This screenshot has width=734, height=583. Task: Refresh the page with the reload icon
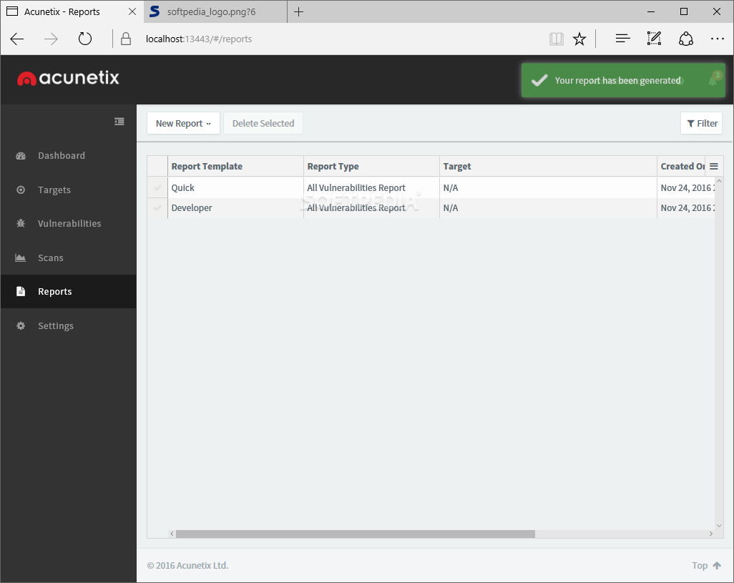(x=84, y=39)
